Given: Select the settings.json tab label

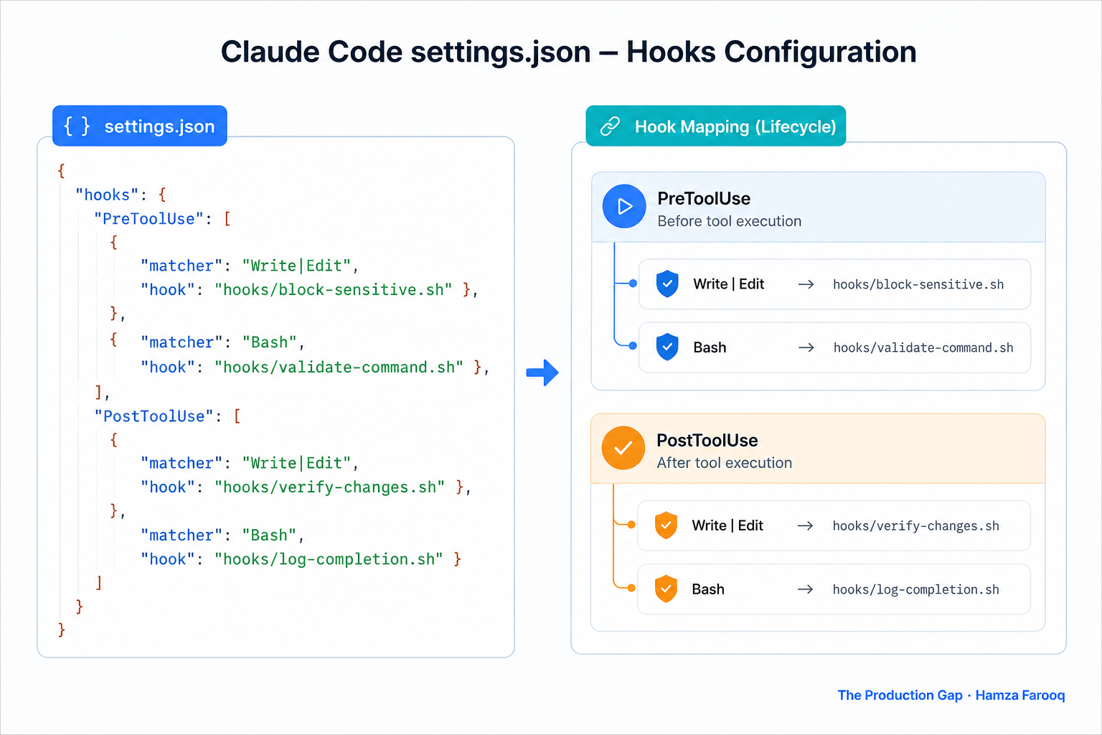Looking at the screenshot, I should (159, 126).
